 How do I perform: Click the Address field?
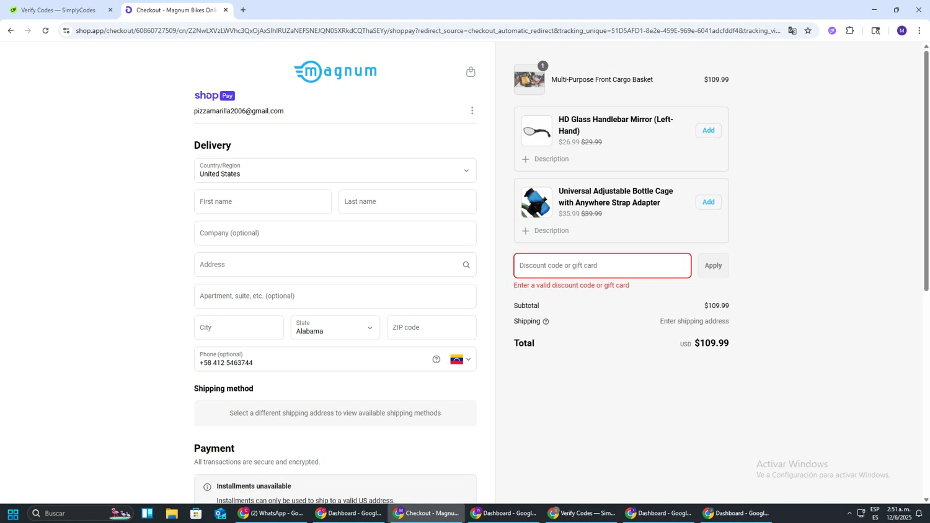tap(335, 265)
